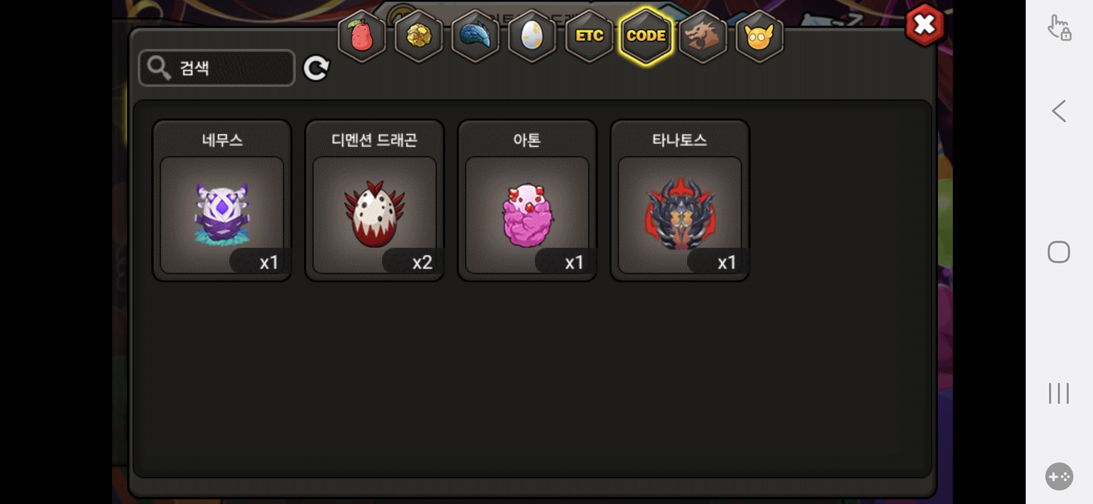Switch to the ETC tab
The image size is (1093, 504).
tap(589, 36)
